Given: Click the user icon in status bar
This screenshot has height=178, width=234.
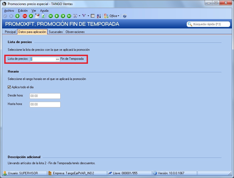Looking at the screenshot, I should pos(5,173).
